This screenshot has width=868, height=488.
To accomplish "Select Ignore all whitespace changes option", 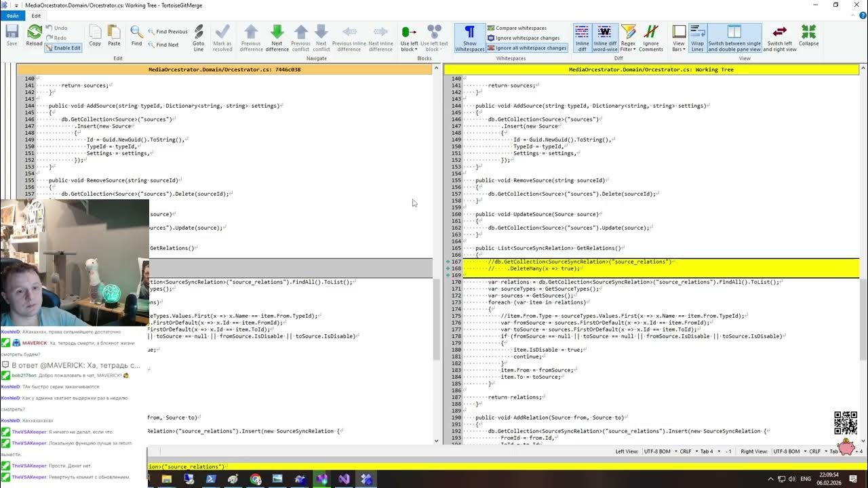I will 527,48.
